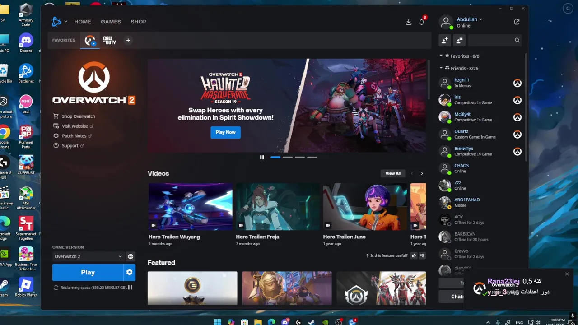Screen dimensions: 578x325
Task: Select the Call of Duty favorites icon
Action: coord(110,40)
